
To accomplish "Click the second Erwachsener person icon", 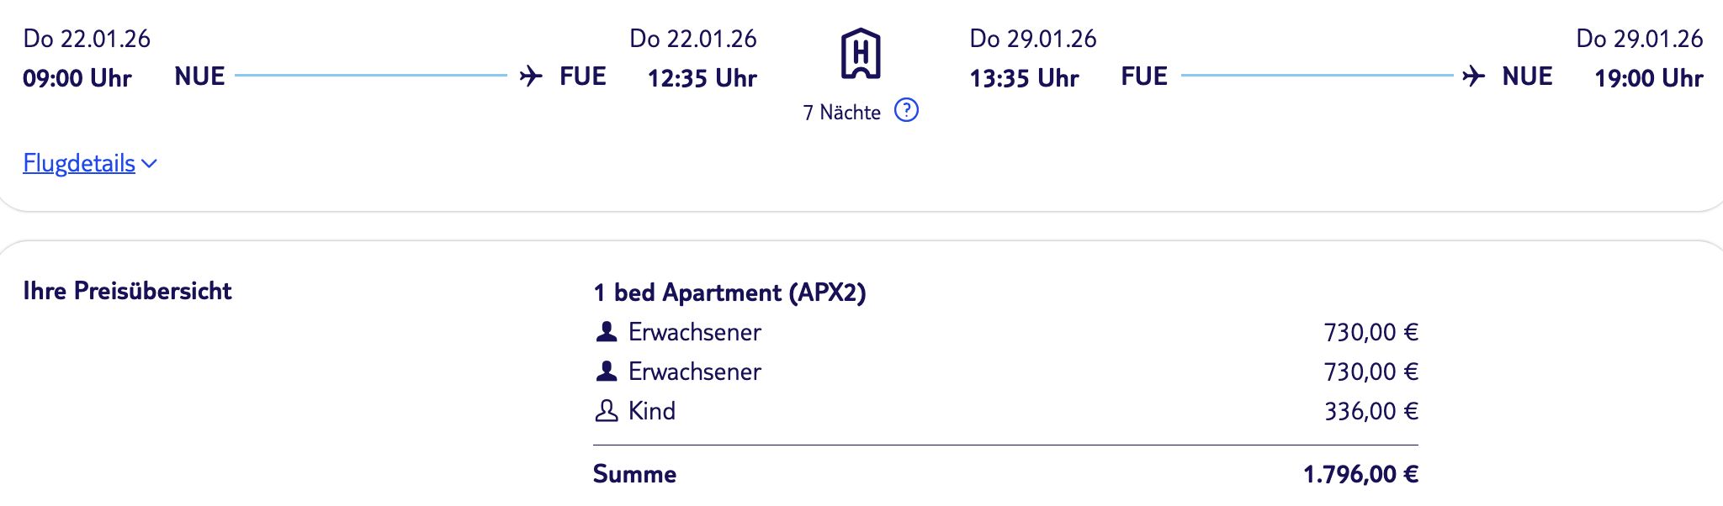I will point(606,371).
